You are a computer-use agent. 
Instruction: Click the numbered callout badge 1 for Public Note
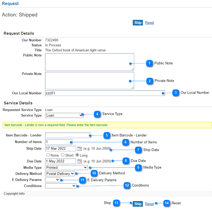[x=149, y=63]
